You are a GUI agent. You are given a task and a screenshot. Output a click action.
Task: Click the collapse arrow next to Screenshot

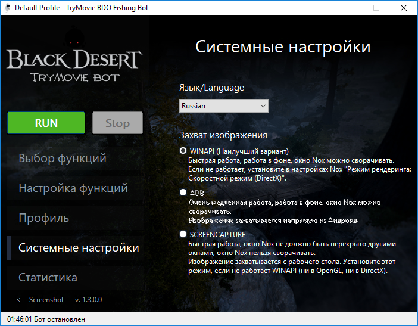(x=18, y=300)
